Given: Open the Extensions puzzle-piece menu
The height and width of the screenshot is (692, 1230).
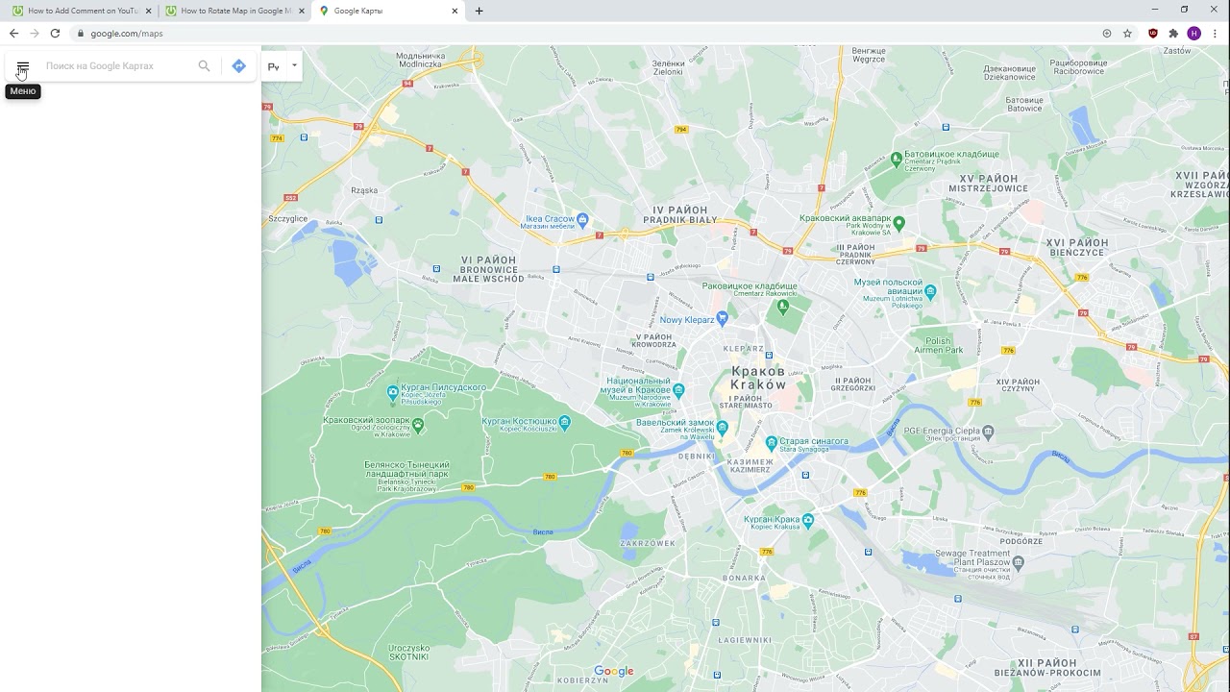Looking at the screenshot, I should (1173, 33).
